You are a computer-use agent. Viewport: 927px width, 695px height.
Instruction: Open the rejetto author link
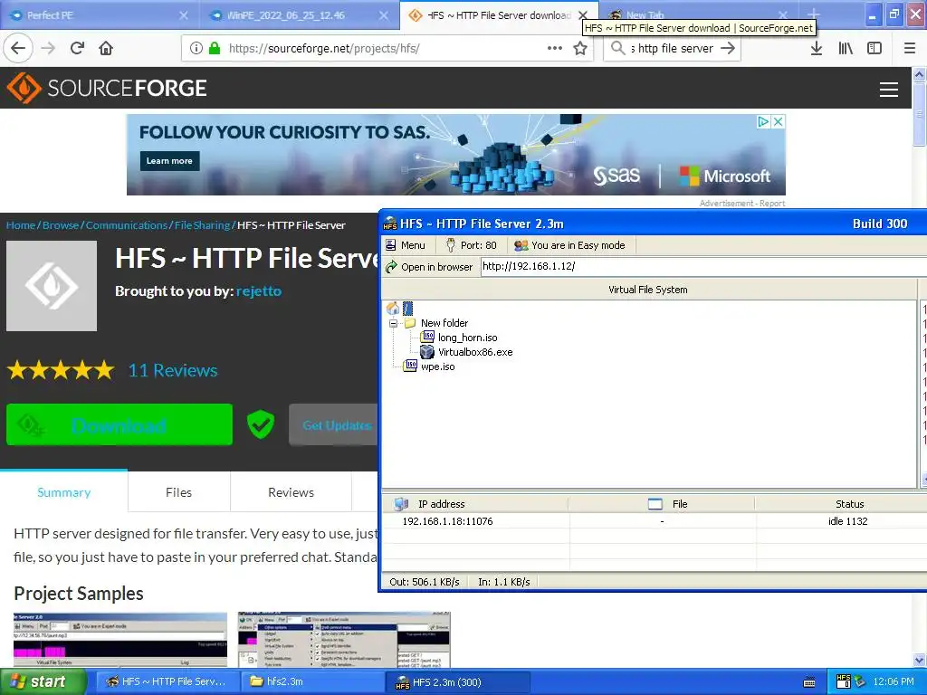click(258, 290)
